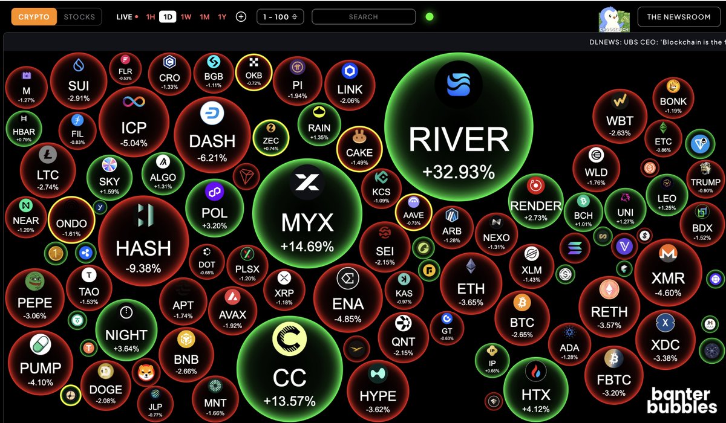Select the HASH bubble

tap(143, 240)
